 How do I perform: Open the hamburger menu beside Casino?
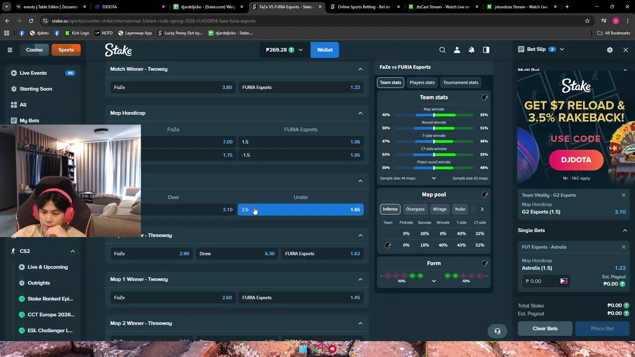coord(9,50)
